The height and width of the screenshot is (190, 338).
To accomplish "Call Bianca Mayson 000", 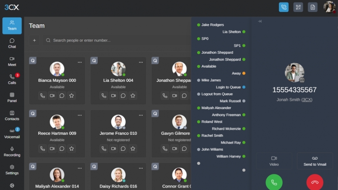I will (x=43, y=96).
